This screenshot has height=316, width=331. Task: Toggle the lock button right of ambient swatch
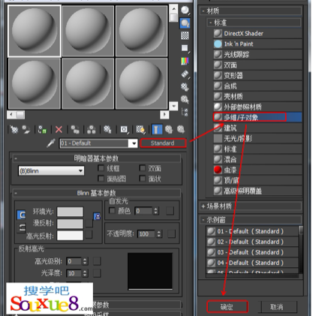[97, 216]
